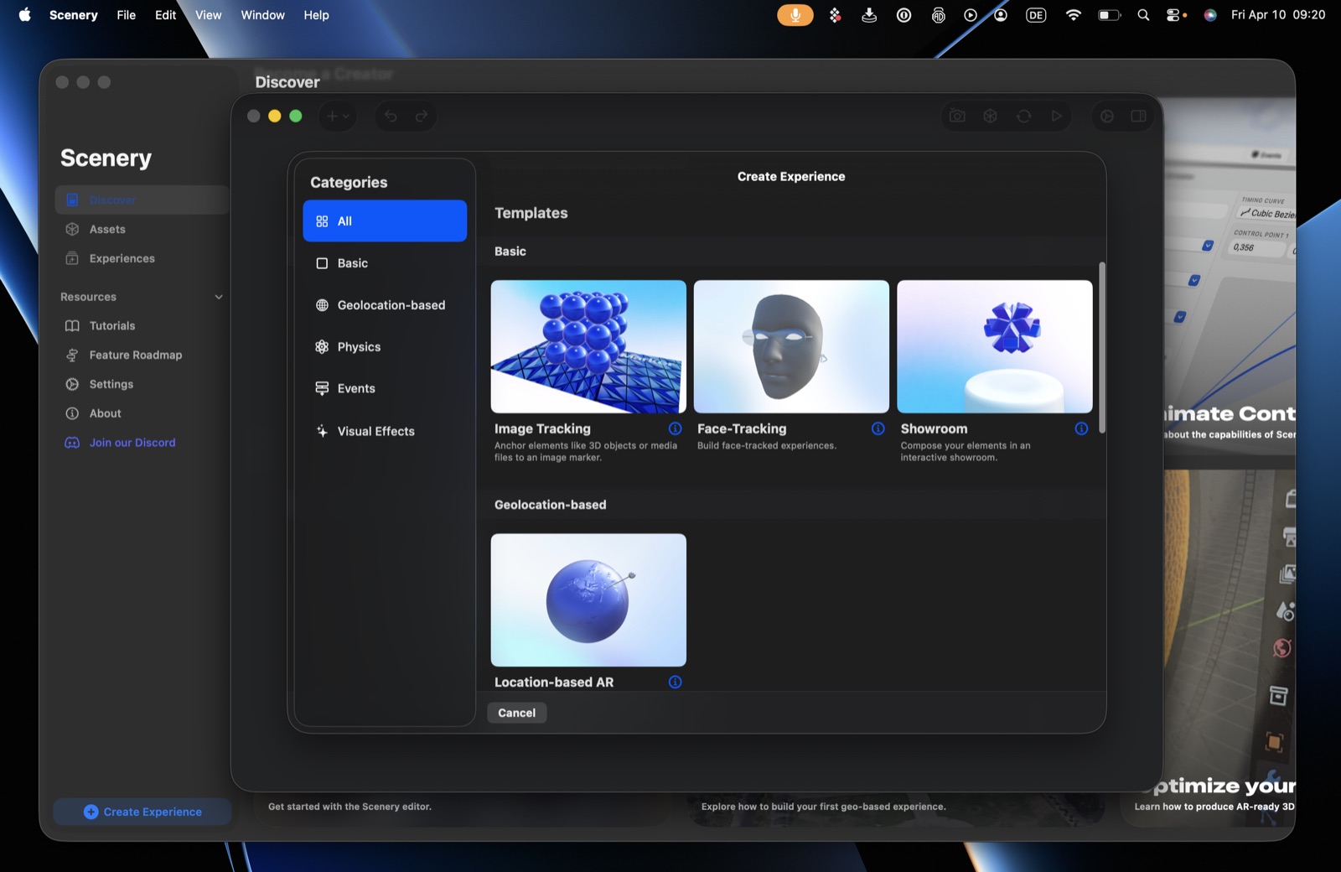Click the download tray menu bar icon
The image size is (1341, 872).
(x=869, y=15)
